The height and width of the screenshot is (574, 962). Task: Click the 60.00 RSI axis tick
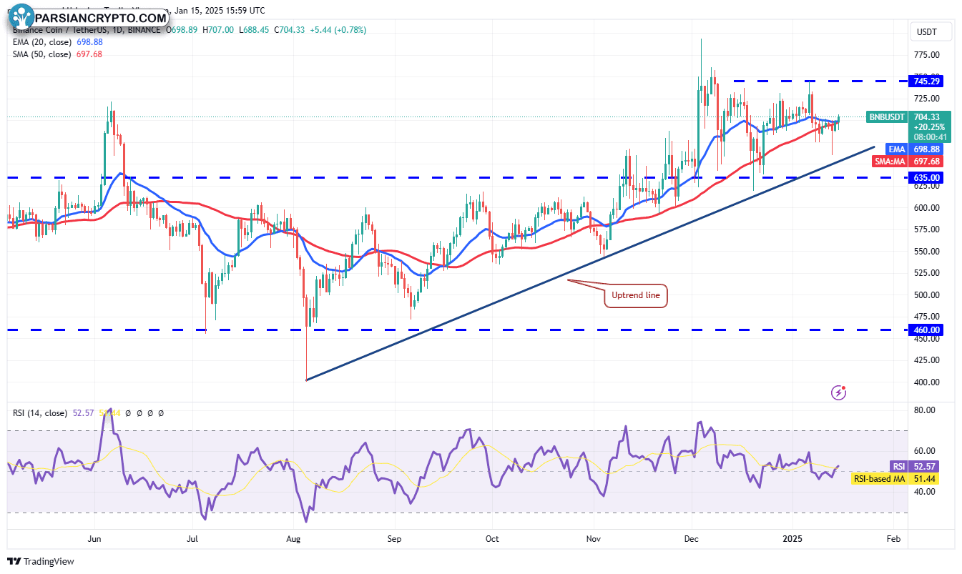(x=924, y=451)
